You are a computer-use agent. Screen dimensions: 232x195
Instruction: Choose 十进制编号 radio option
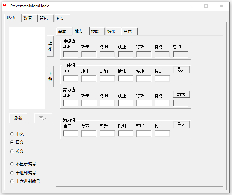click(23, 173)
